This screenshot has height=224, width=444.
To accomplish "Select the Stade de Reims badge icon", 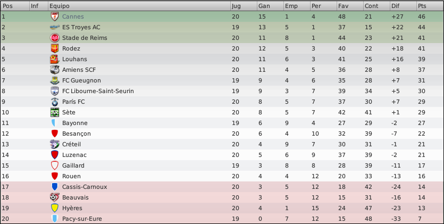I will (x=55, y=38).
